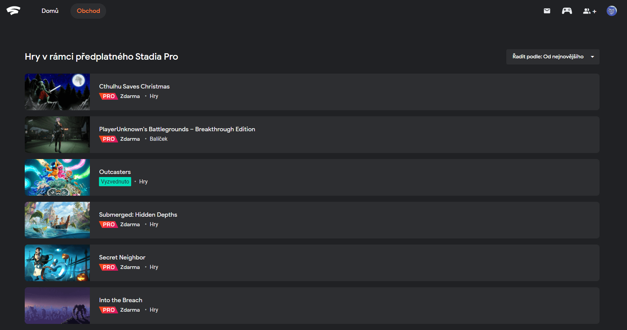Click the PRO badge on Cthulhu Saves Christmas
This screenshot has width=627, height=330.
coord(108,96)
